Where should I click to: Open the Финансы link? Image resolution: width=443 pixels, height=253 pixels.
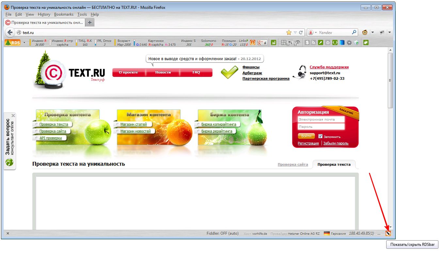pos(251,67)
